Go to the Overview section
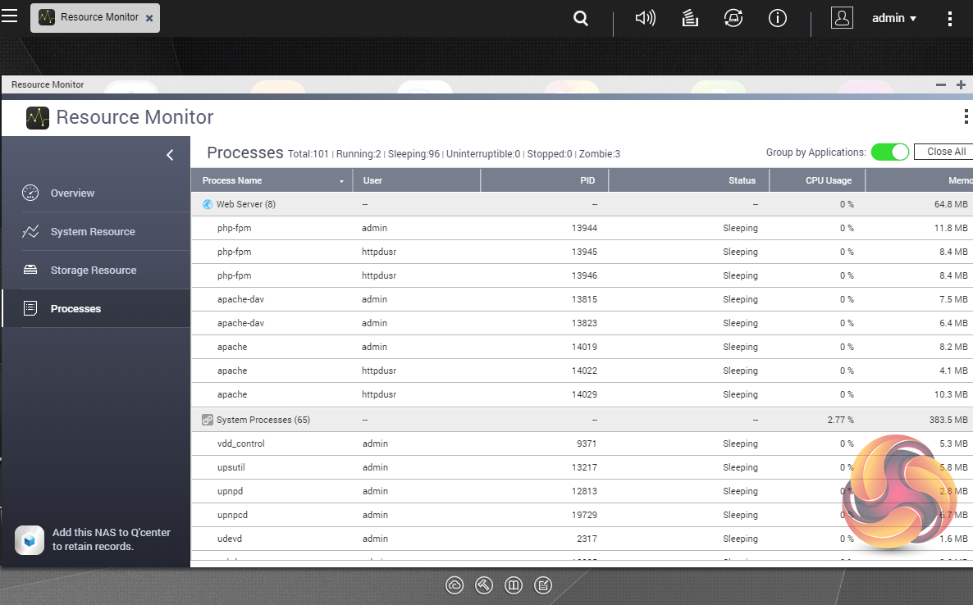This screenshot has height=605, width=973. point(72,193)
